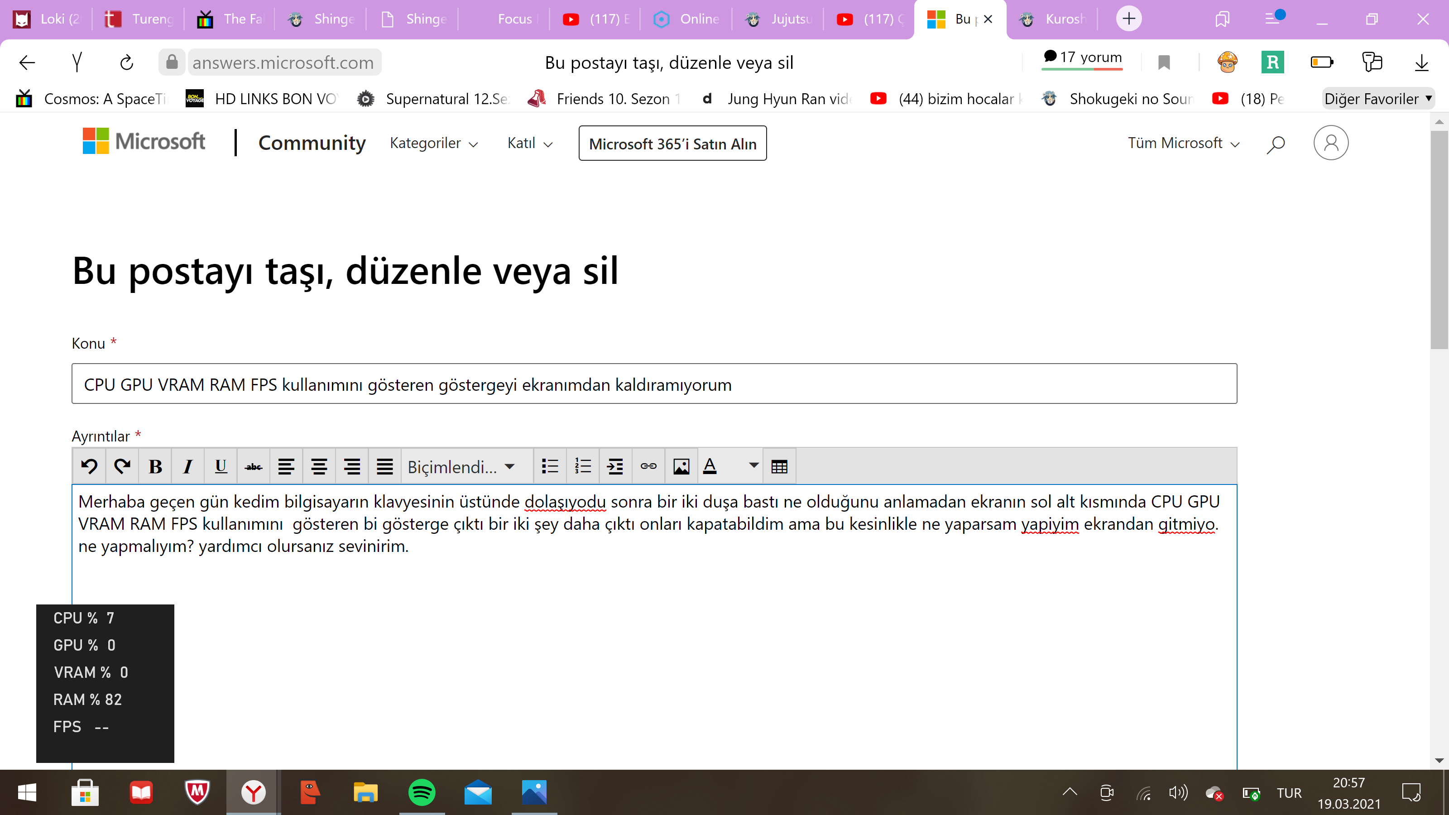Click the Undo icon in editor toolbar
Image resolution: width=1449 pixels, height=815 pixels.
[x=90, y=466]
